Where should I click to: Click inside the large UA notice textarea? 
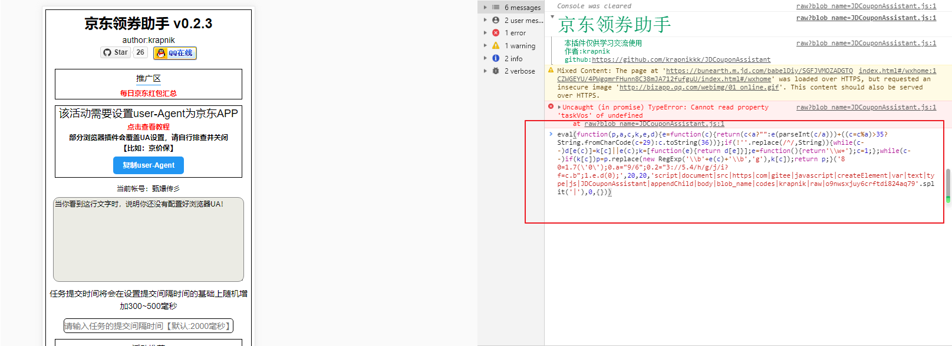click(x=149, y=239)
